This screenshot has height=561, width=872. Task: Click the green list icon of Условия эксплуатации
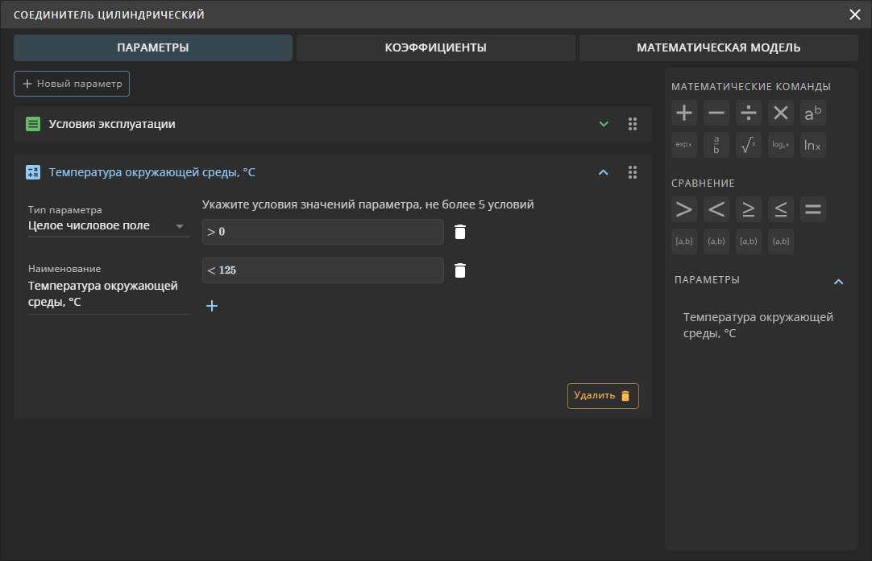point(33,124)
